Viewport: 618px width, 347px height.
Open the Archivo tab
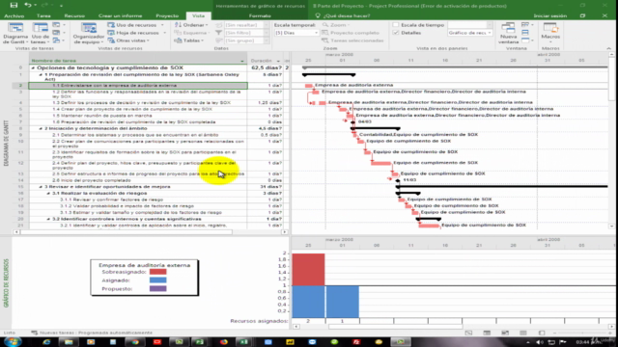tap(14, 15)
